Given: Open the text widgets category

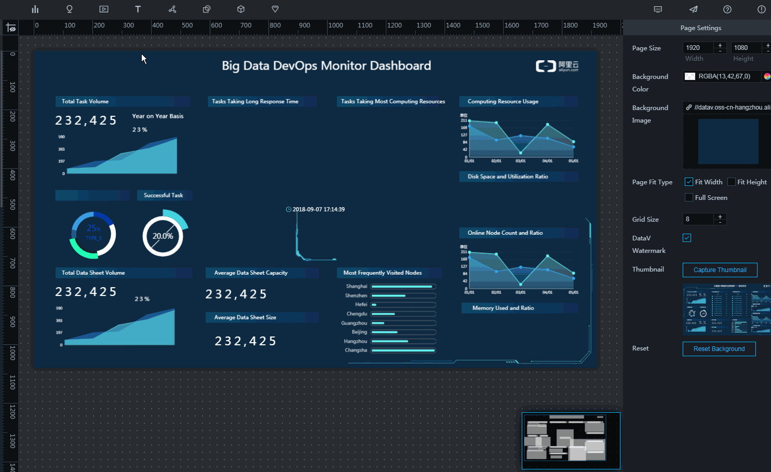Looking at the screenshot, I should click(x=138, y=9).
